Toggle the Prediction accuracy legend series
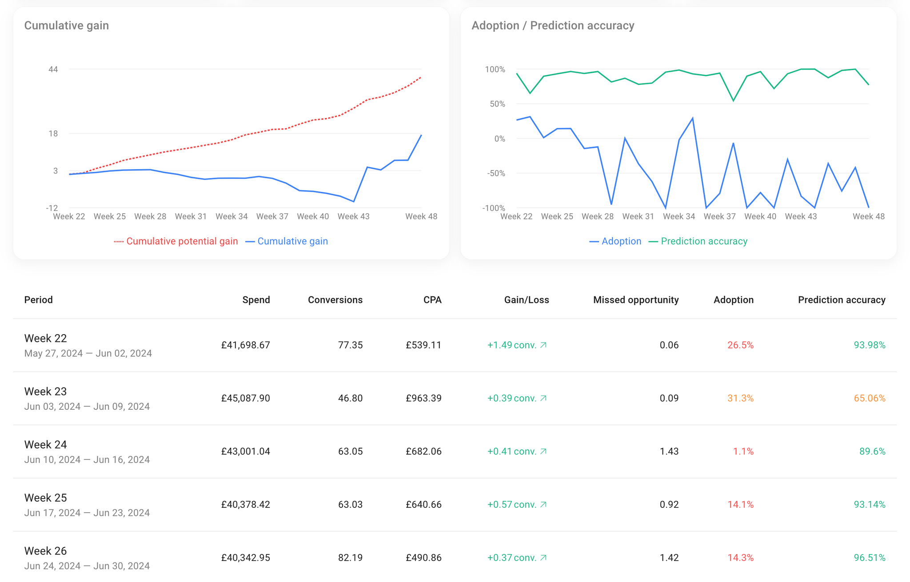The width and height of the screenshot is (910, 582). pos(698,241)
